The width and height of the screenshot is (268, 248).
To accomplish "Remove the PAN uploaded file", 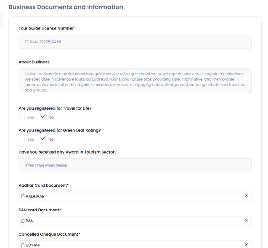I will pos(247,221).
